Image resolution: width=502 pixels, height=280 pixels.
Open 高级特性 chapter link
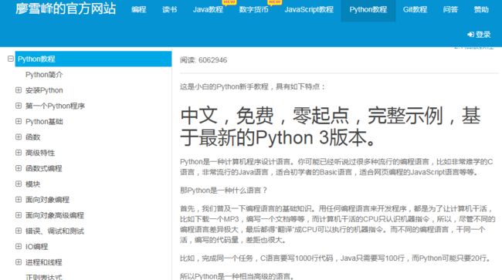(x=40, y=153)
